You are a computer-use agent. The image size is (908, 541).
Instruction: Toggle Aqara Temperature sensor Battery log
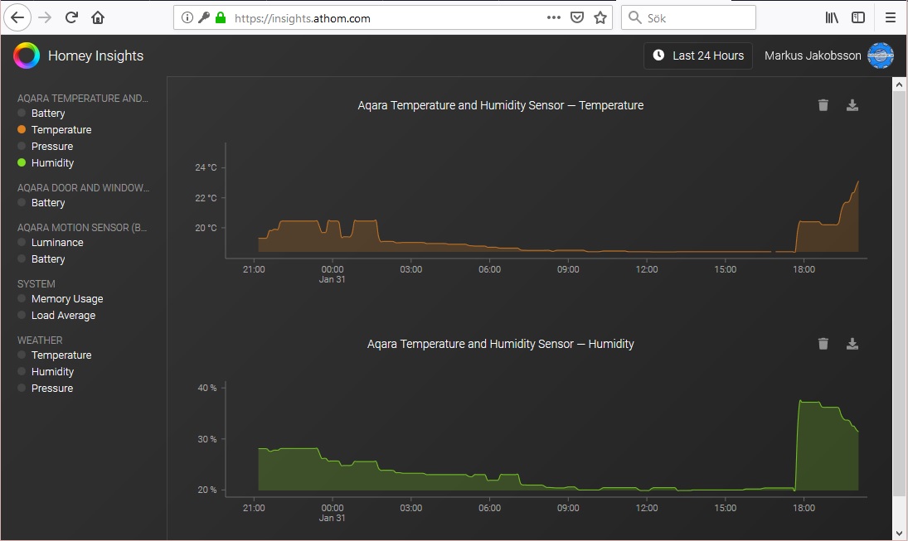[48, 114]
